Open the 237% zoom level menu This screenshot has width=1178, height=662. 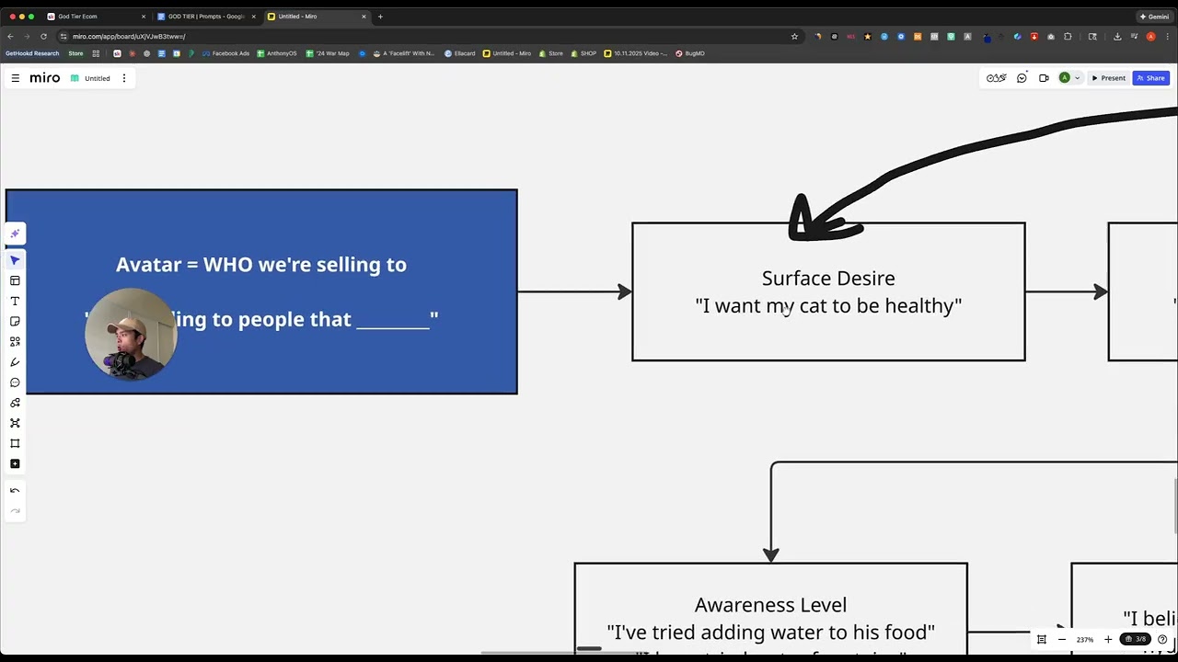[x=1085, y=639]
